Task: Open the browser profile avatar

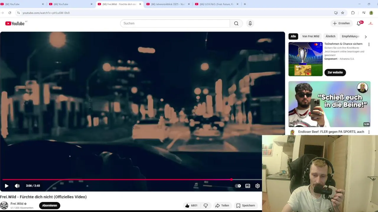Action: pos(371,13)
